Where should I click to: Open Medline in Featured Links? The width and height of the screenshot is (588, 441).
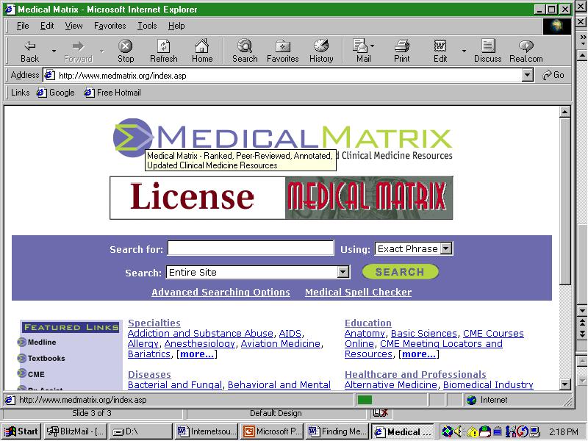pos(42,342)
